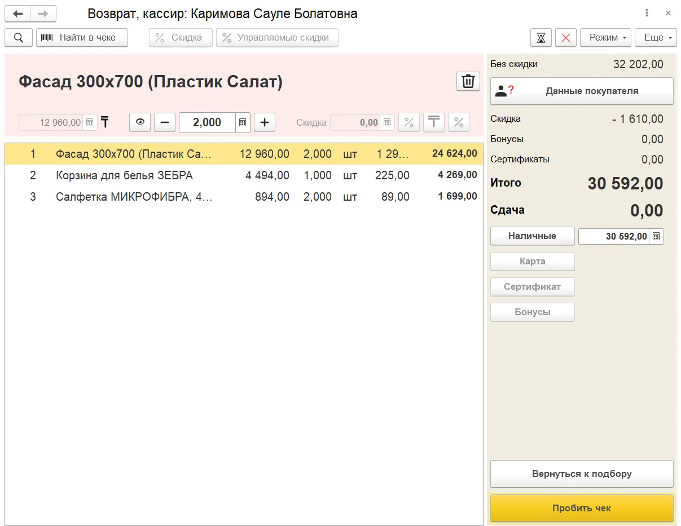Viewport: 681px width, 526px height.
Task: Click Вернуться к подбору
Action: point(582,474)
